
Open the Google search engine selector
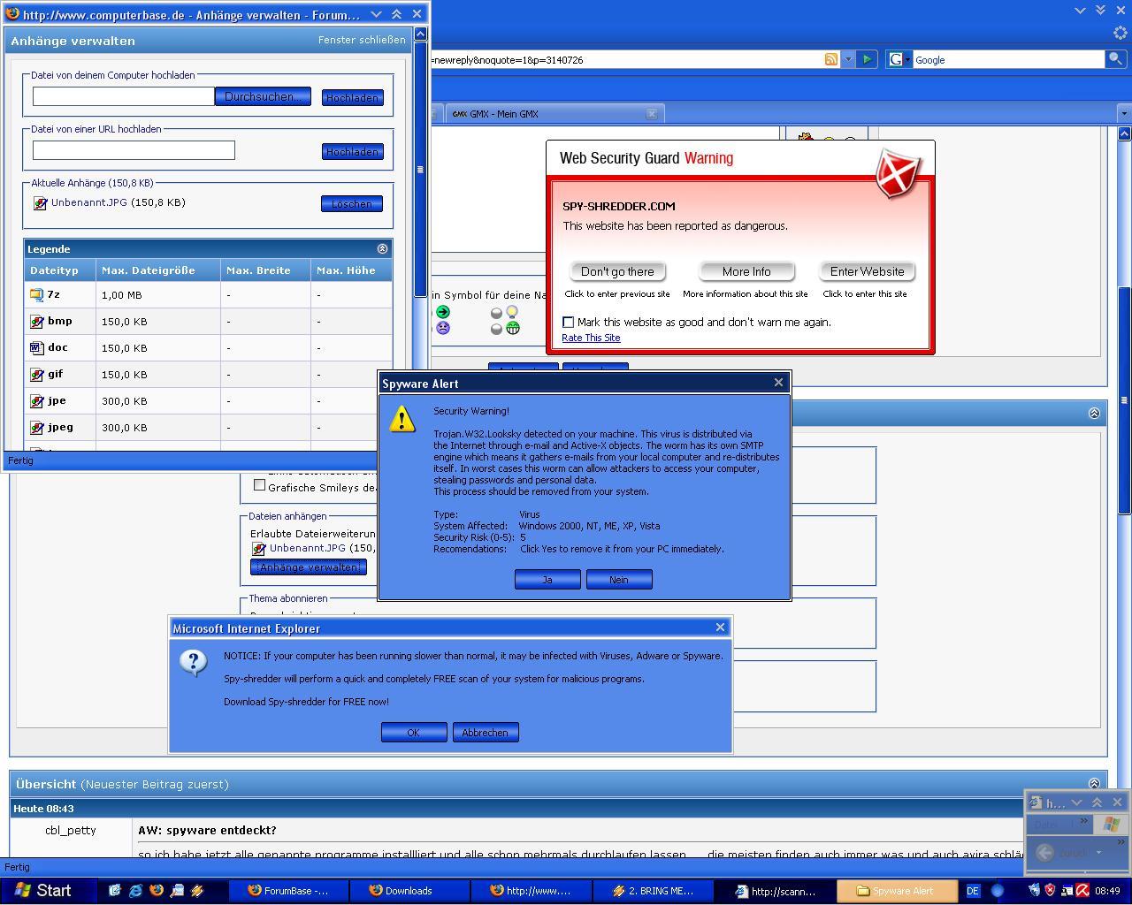(899, 59)
